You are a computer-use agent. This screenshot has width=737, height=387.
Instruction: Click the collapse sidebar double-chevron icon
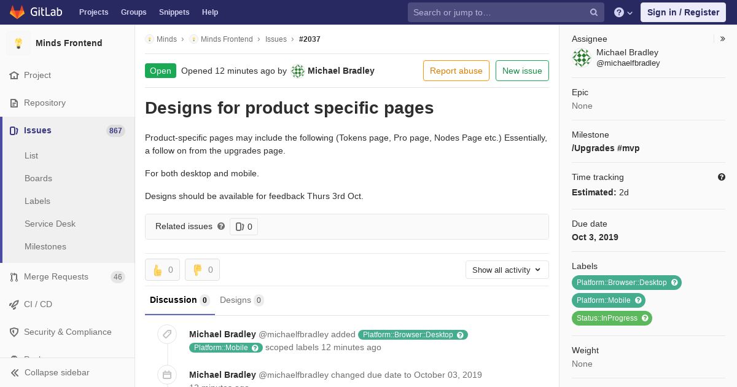click(15, 372)
